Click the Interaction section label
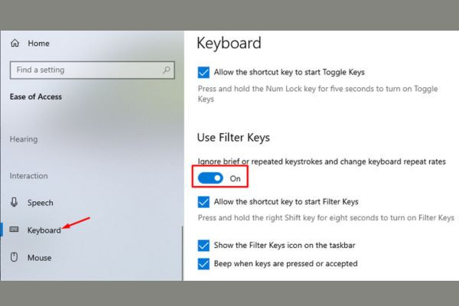459x306 pixels. (29, 176)
